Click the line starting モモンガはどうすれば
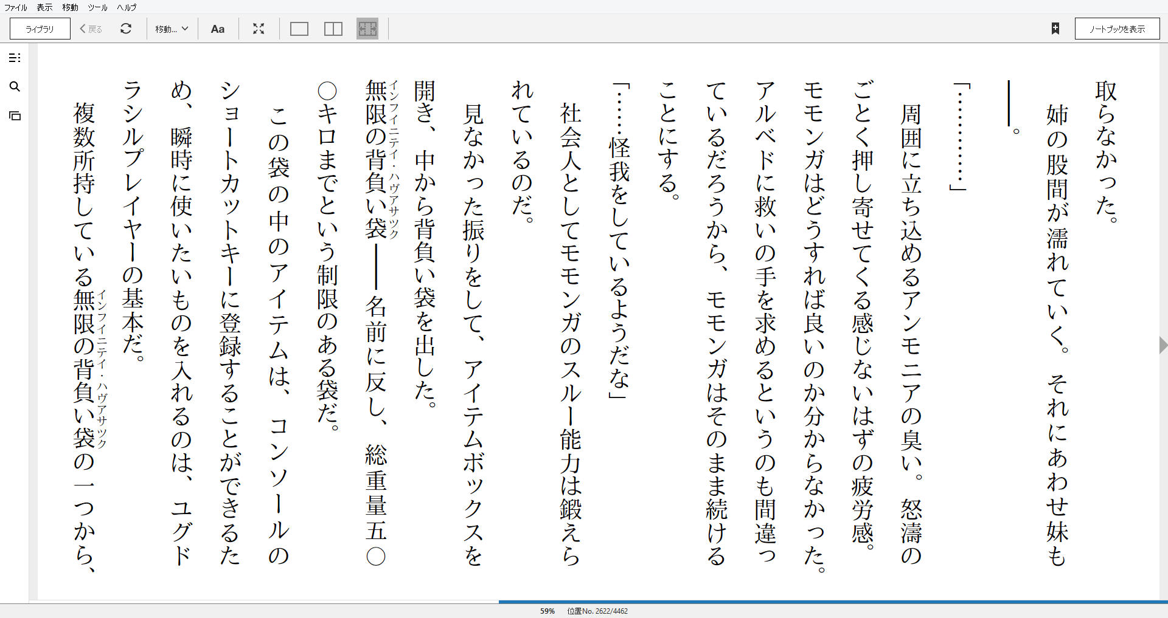Viewport: 1168px width, 618px height. point(814,326)
